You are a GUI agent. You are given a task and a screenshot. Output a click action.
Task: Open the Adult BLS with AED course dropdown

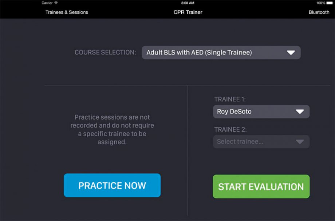click(221, 52)
